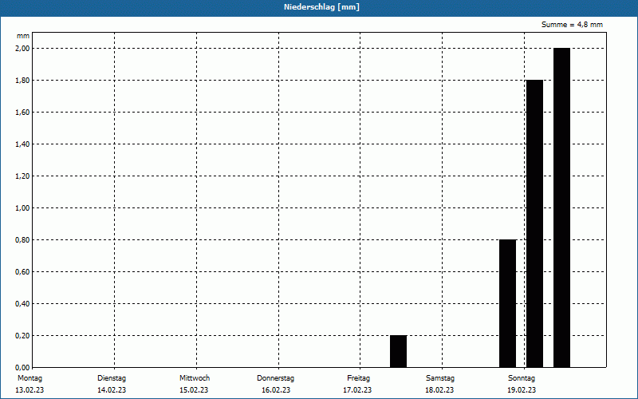Select the Dienstag axis label
This screenshot has width=638, height=399.
(112, 378)
